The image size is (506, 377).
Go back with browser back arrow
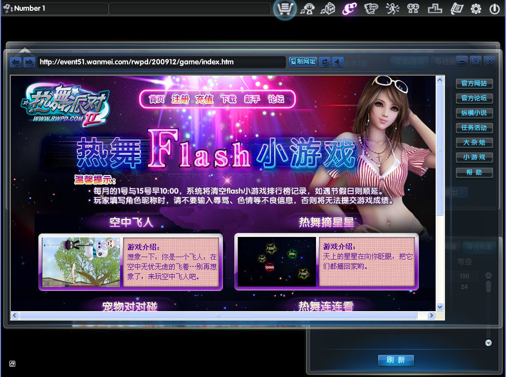coord(15,62)
